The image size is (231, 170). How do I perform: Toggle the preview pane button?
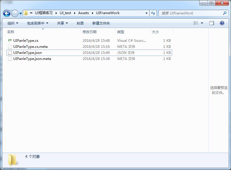click(212, 23)
